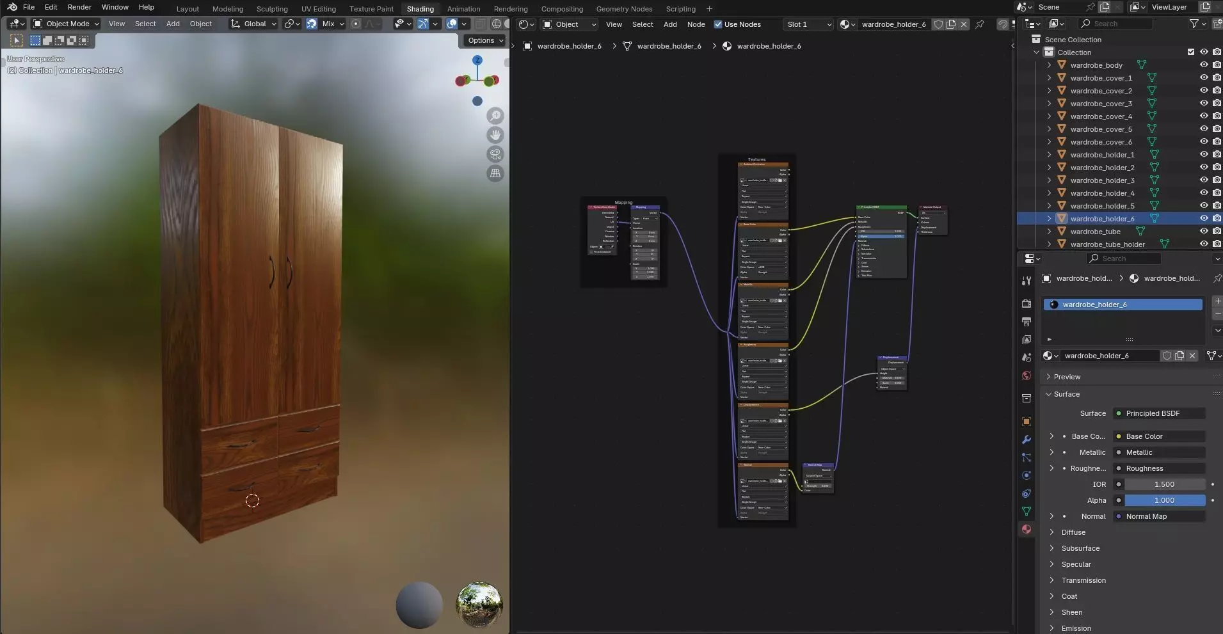The image size is (1223, 634).
Task: Open the Shading workspace tab
Action: tap(420, 9)
